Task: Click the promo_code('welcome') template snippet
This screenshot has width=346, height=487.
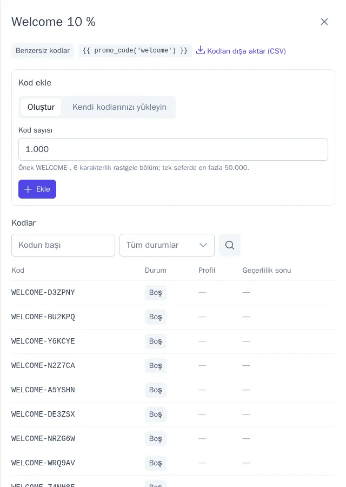Action: point(135,51)
